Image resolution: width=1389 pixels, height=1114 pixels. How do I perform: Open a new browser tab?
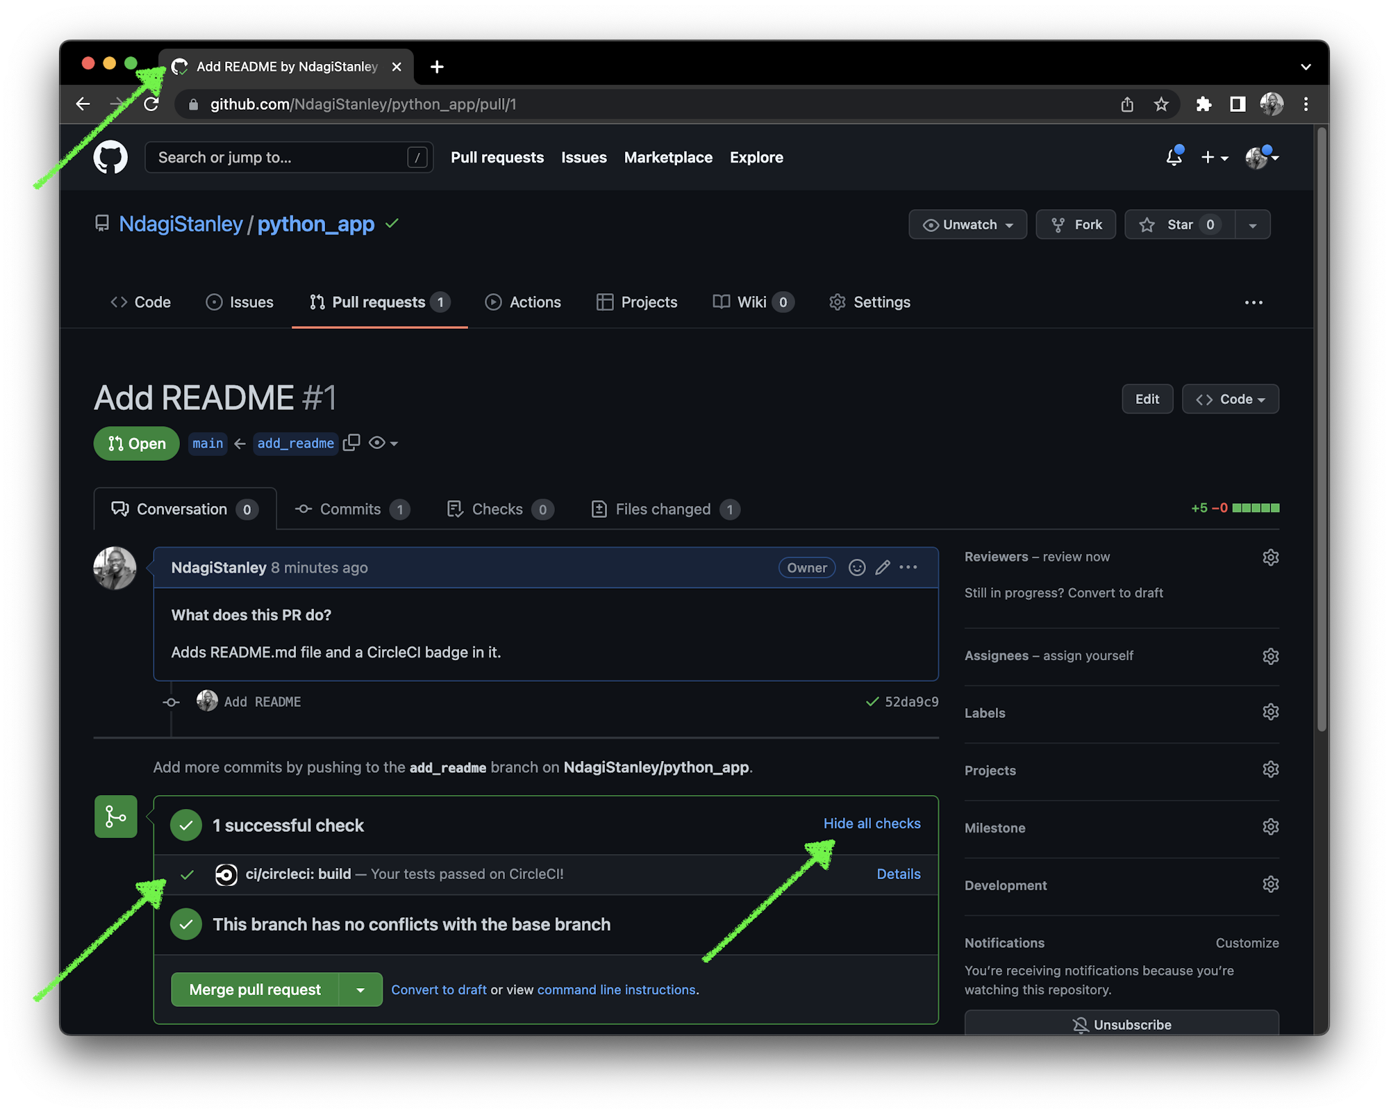[437, 67]
